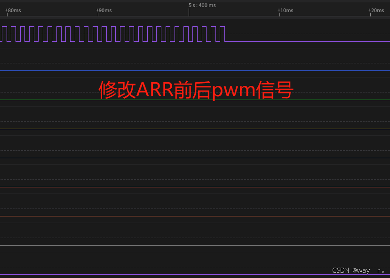Click the last rising edge of the PWM signal

(x=221, y=34)
